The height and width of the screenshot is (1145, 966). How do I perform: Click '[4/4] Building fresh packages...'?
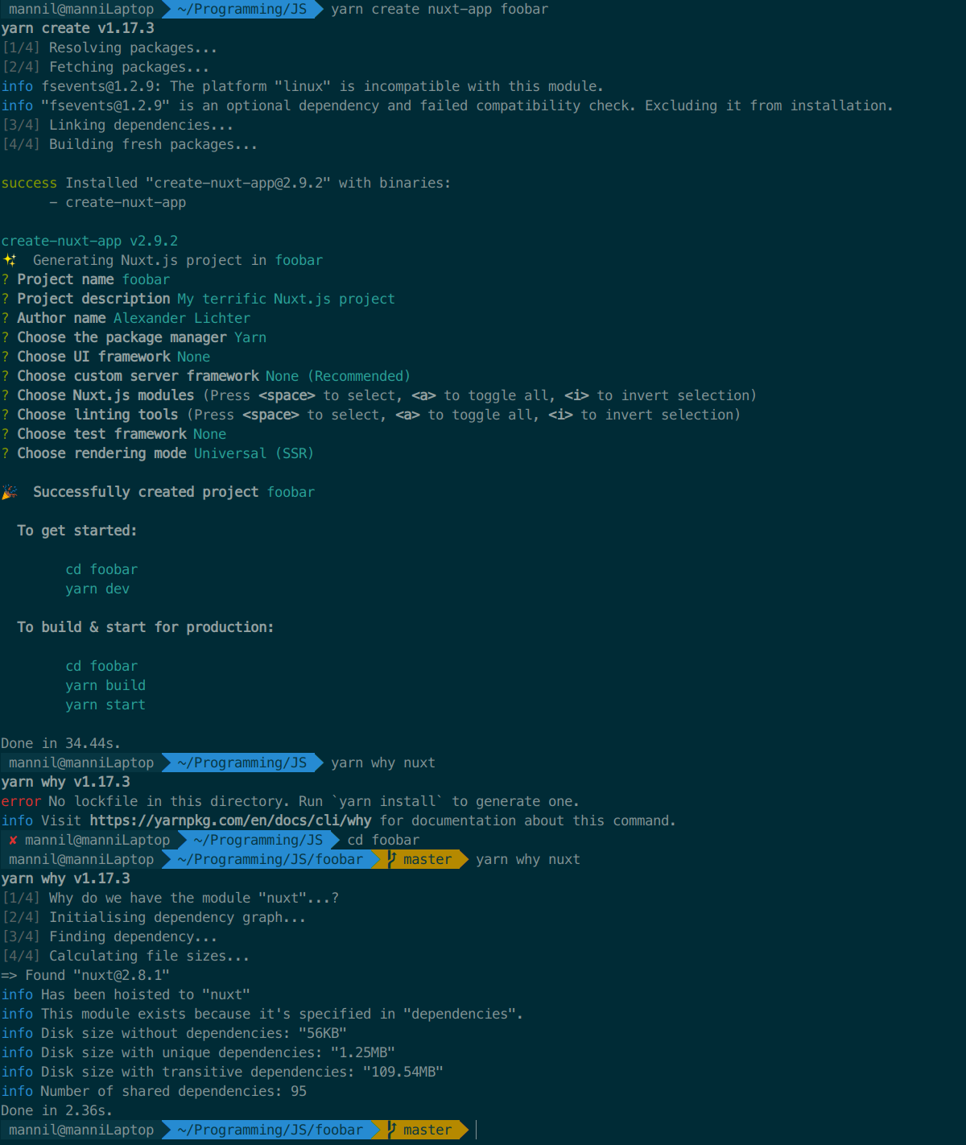[130, 144]
